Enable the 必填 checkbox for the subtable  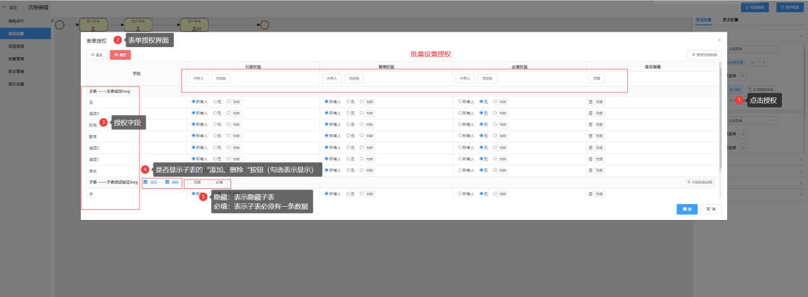211,183
